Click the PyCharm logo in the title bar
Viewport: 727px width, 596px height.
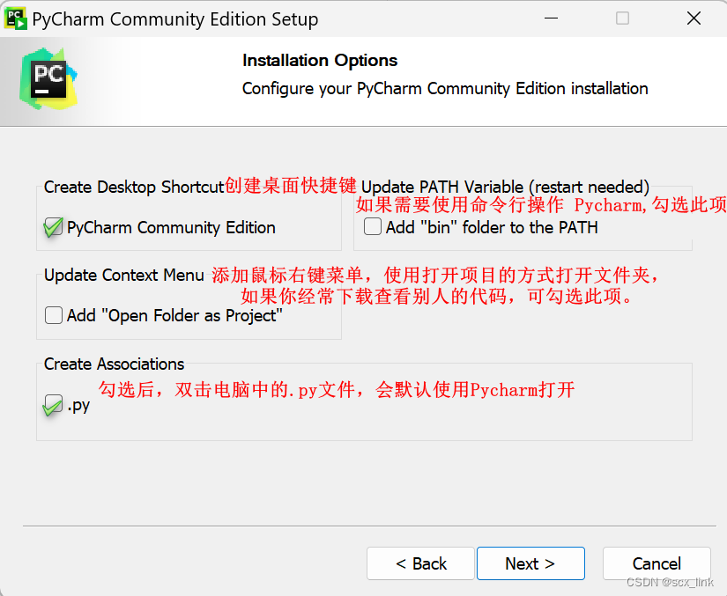[x=16, y=18]
